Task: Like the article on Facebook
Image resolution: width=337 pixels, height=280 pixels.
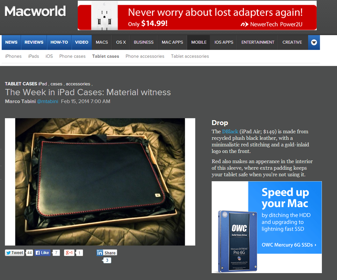Action: click(42, 253)
